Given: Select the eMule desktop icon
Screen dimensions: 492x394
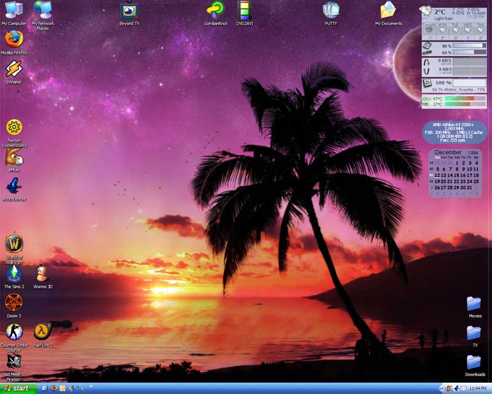Looking at the screenshot, I should 14,157.
